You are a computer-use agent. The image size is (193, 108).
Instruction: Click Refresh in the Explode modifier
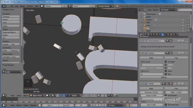(x=164, y=77)
